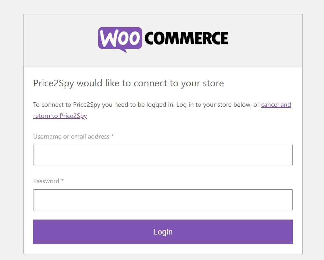Submit the form with the Login button
Image resolution: width=324 pixels, height=260 pixels.
click(163, 232)
